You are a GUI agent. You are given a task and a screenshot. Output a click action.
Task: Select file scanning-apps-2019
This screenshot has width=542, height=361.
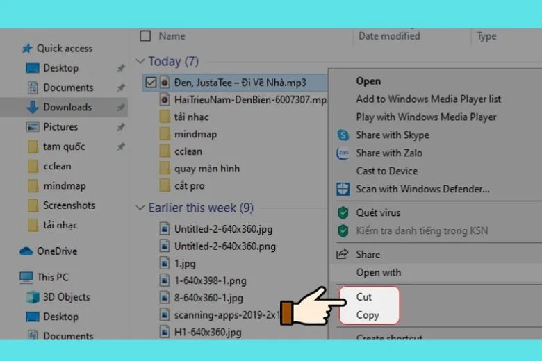tap(227, 315)
